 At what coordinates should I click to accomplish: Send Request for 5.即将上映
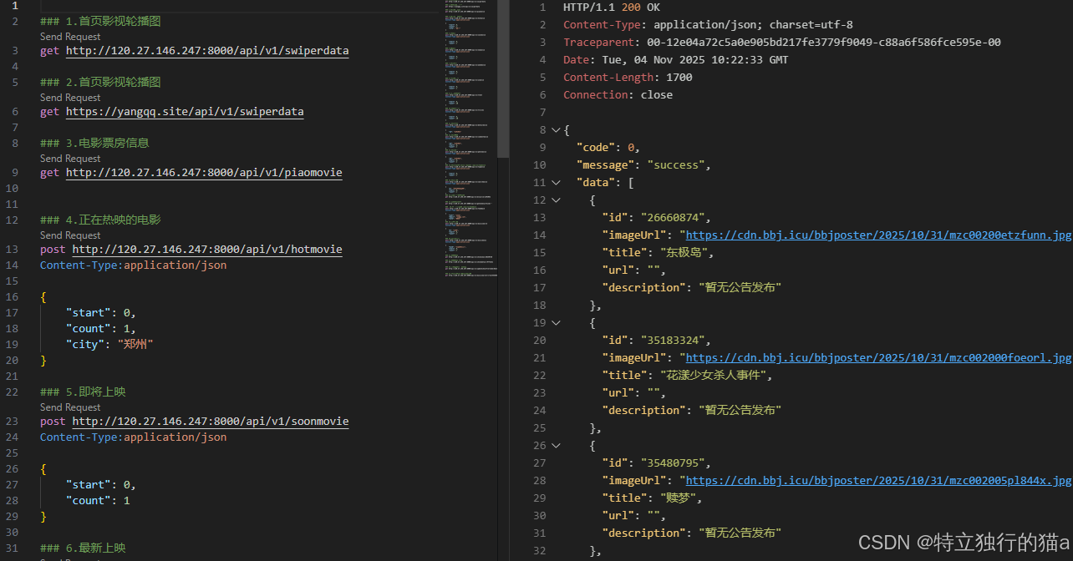point(70,407)
